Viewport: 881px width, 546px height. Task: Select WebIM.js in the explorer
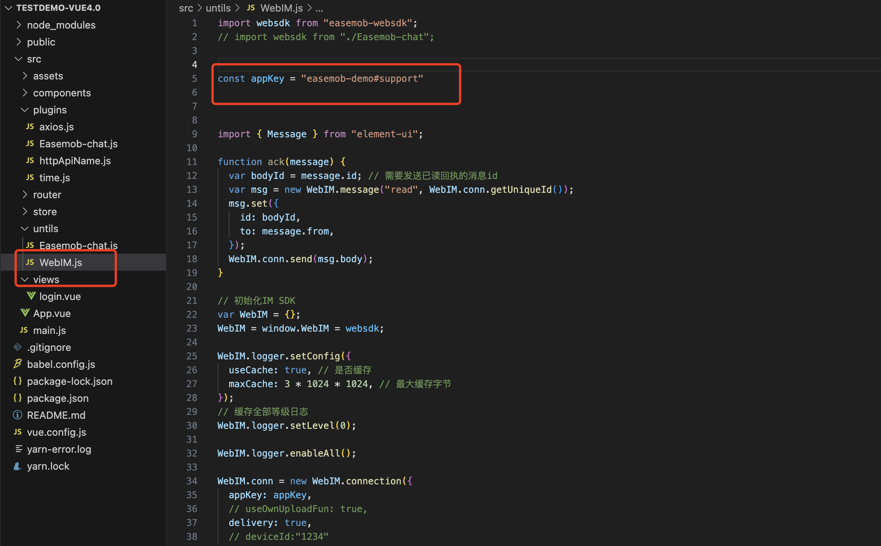click(61, 263)
